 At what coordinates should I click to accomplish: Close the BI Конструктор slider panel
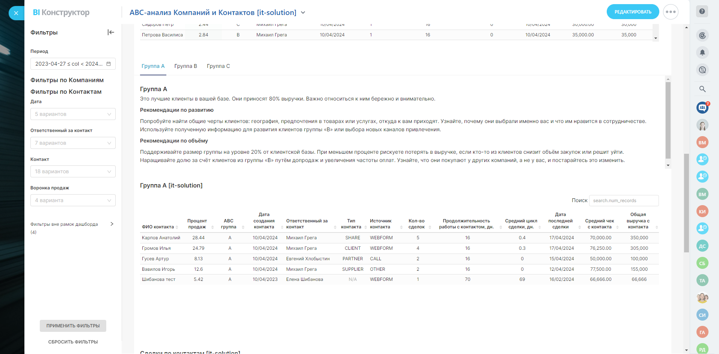(x=16, y=13)
